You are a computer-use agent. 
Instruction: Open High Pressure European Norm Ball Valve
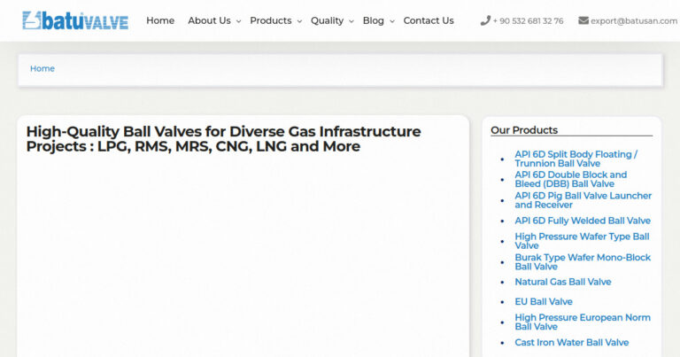(x=583, y=322)
